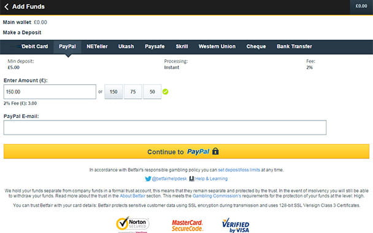Select the PayPal deposit tab

tap(67, 47)
